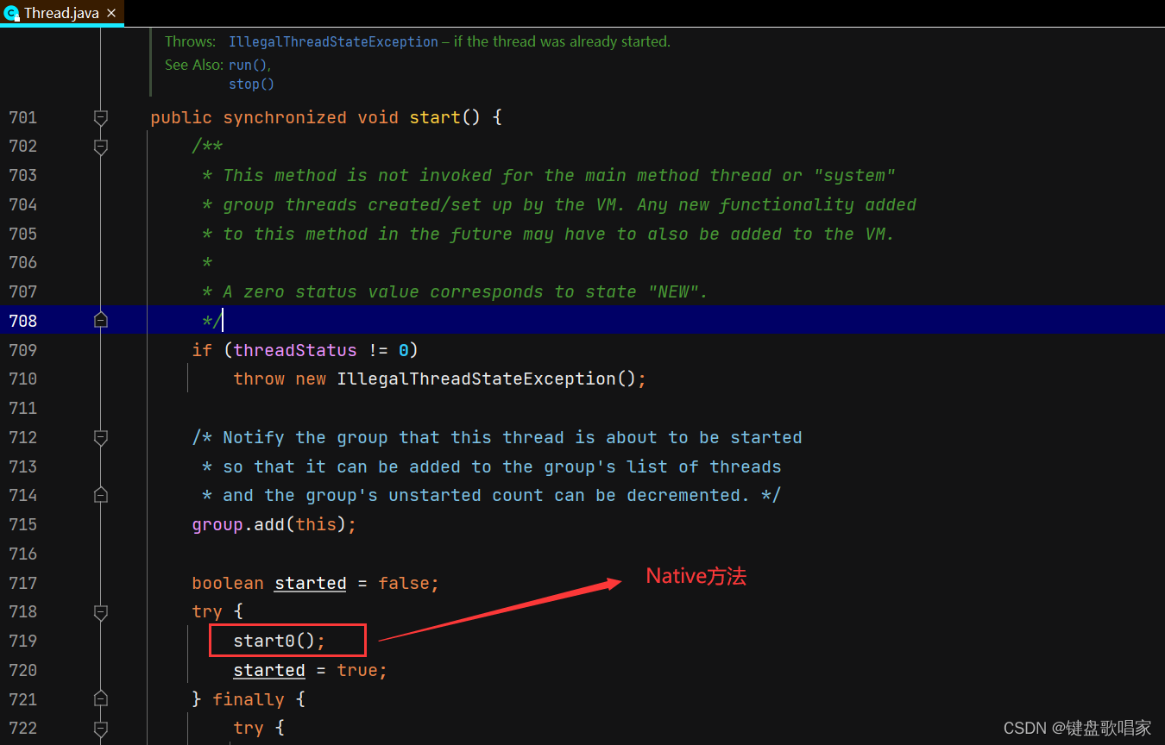This screenshot has height=745, width=1165.
Task: Click the false literal on line 717
Action: (404, 583)
